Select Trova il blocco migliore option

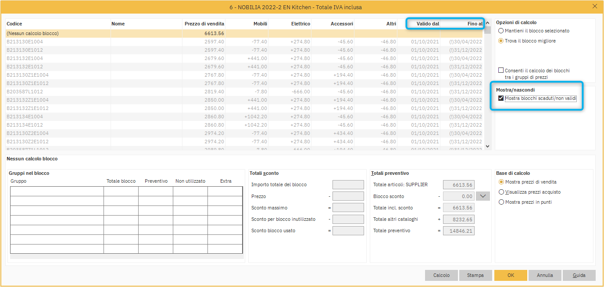501,41
